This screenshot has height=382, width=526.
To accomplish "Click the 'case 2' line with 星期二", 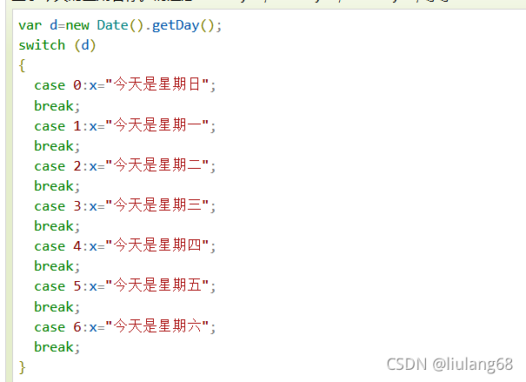I will 125,165.
